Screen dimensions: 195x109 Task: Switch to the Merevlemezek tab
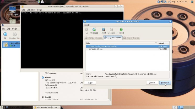pos(94,38)
